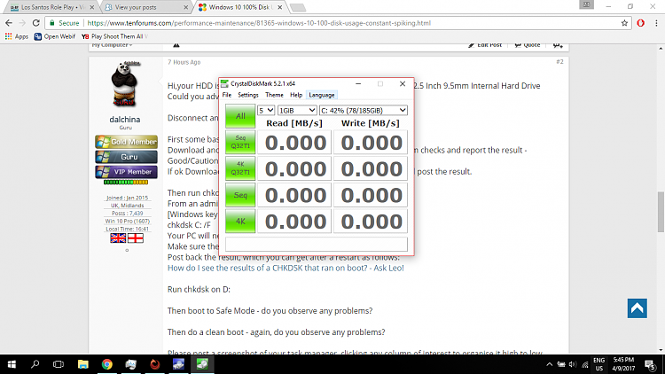The width and height of the screenshot is (665, 374).
Task: Open the 1GiB test size dropdown
Action: tap(297, 110)
